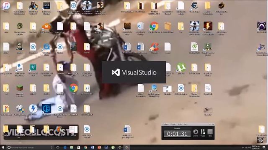Select the green hashtag desktop icon

33,67
